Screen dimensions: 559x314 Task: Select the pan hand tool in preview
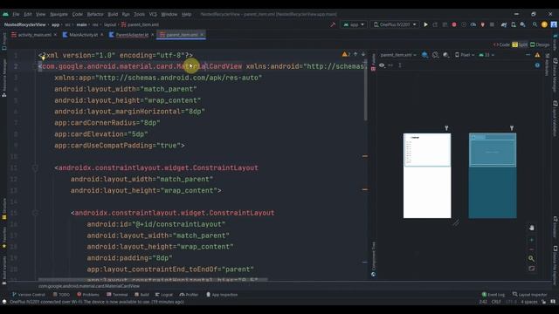531,228
